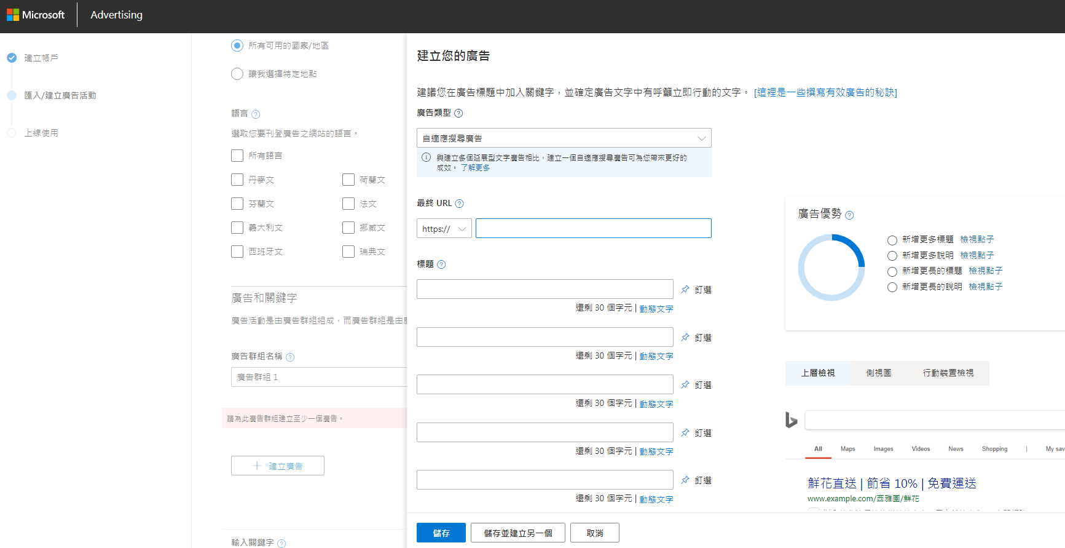Click the pin icon for first headline
The width and height of the screenshot is (1065, 548).
685,289
